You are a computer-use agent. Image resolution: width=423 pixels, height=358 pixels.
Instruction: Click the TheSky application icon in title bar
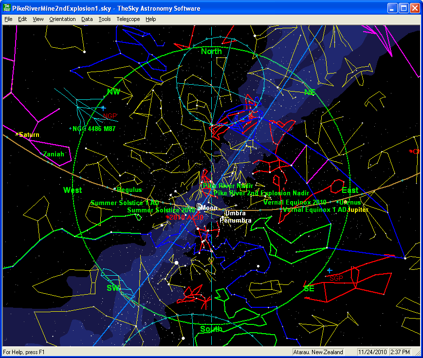click(x=7, y=8)
